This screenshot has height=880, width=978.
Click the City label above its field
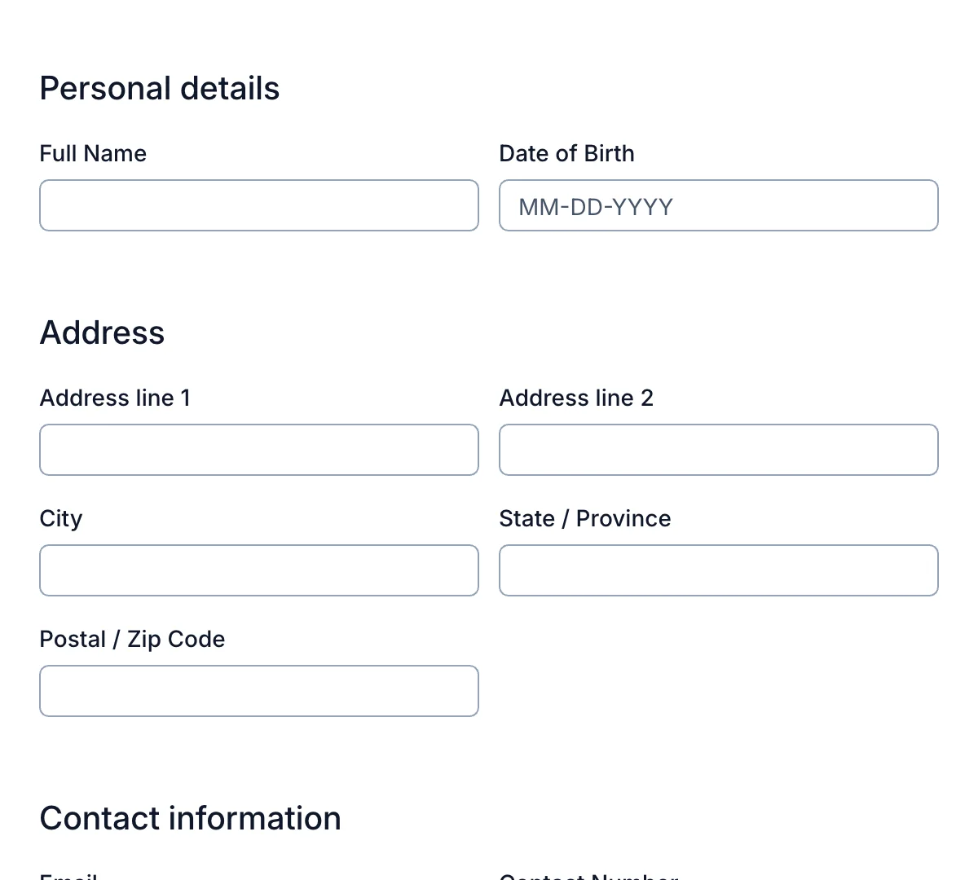(60, 518)
